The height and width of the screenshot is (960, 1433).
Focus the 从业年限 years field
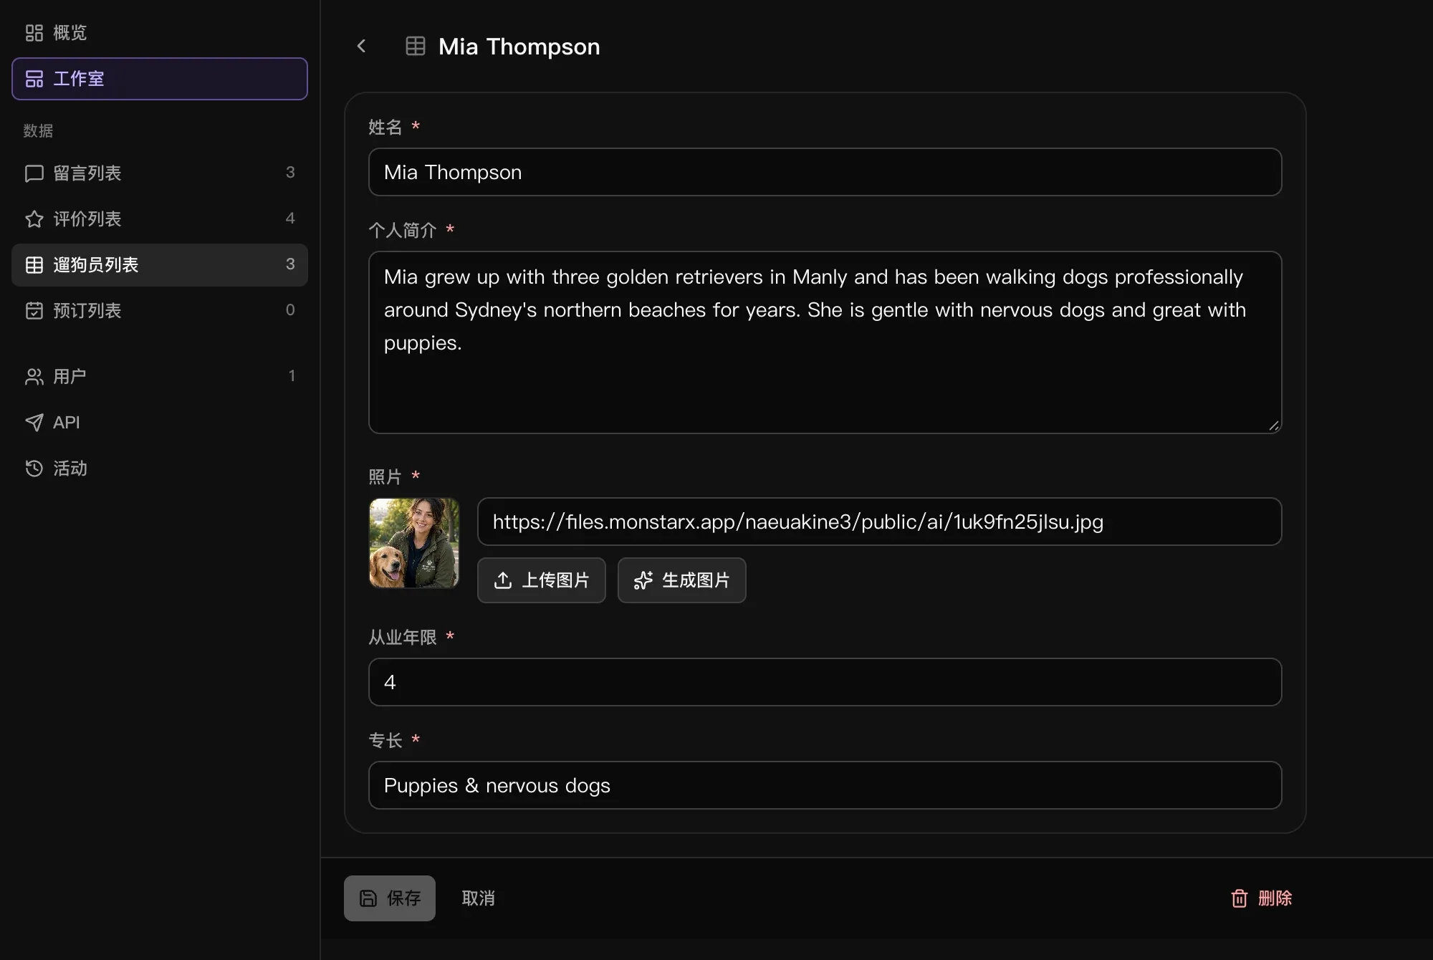point(825,682)
